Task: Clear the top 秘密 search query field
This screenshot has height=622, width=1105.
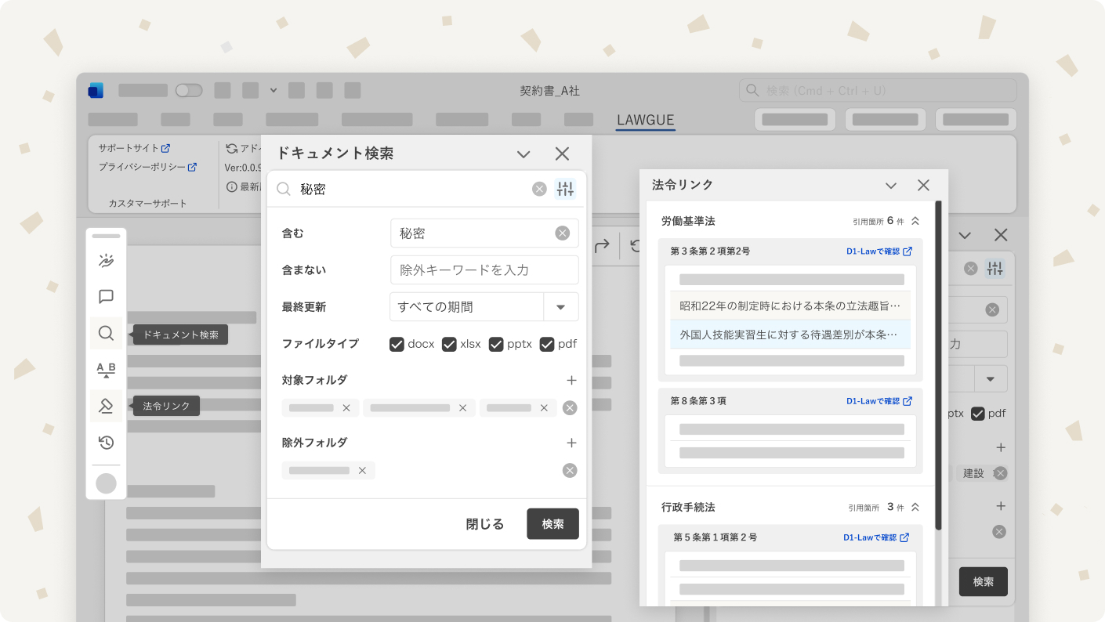Action: tap(539, 189)
